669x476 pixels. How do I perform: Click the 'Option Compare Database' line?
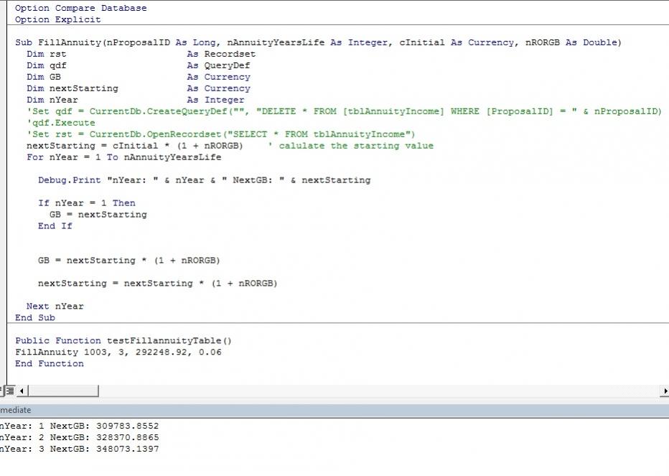(x=80, y=8)
